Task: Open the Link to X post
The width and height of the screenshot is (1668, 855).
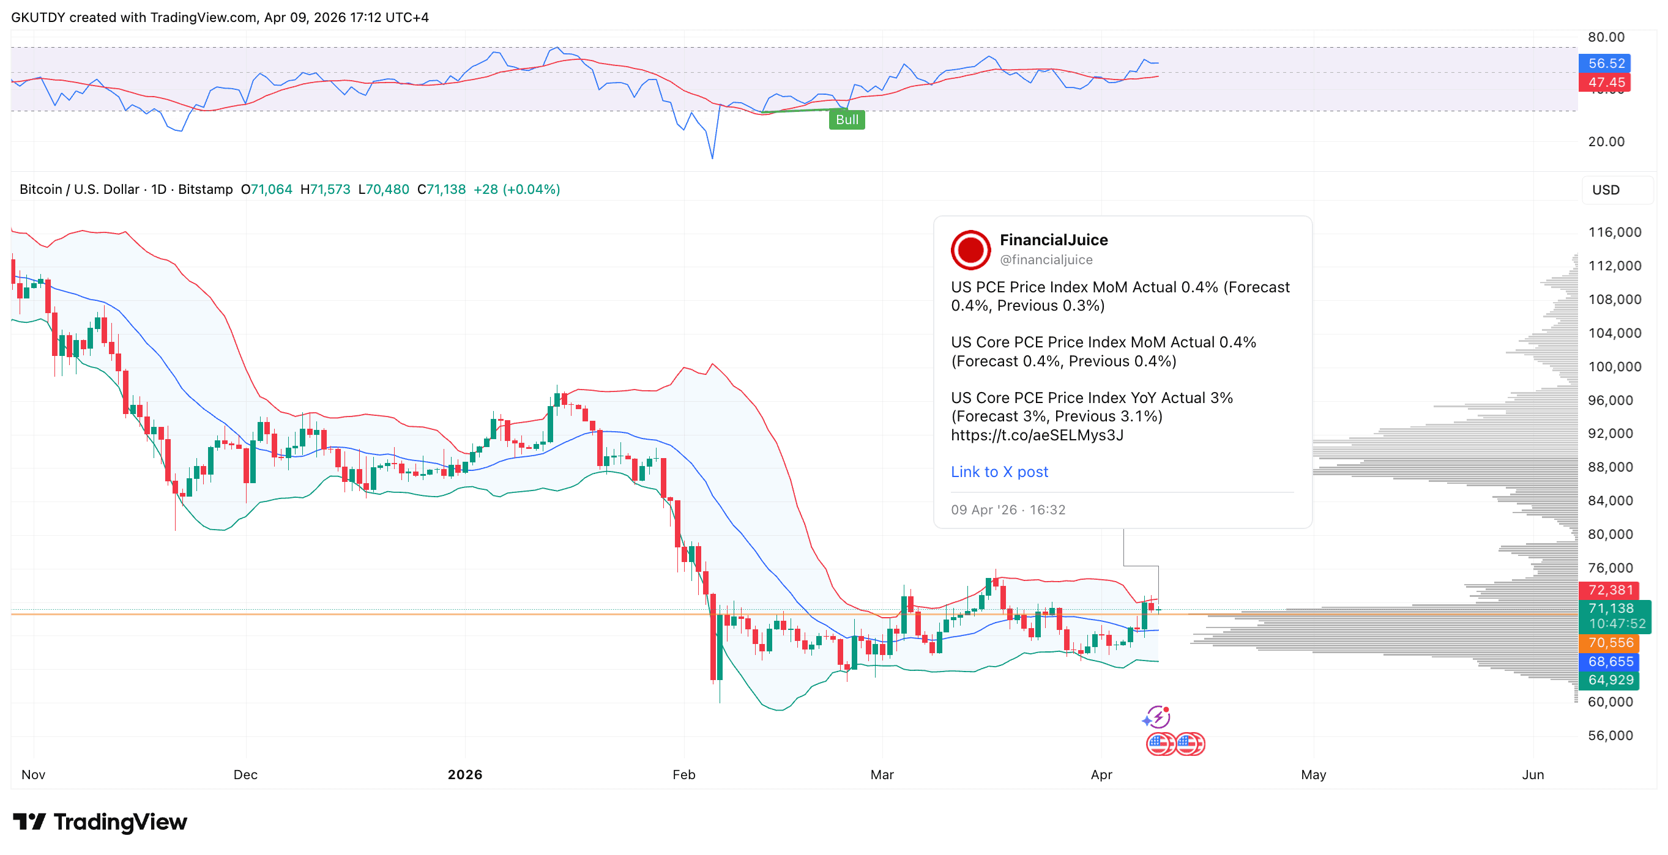Action: coord(999,472)
